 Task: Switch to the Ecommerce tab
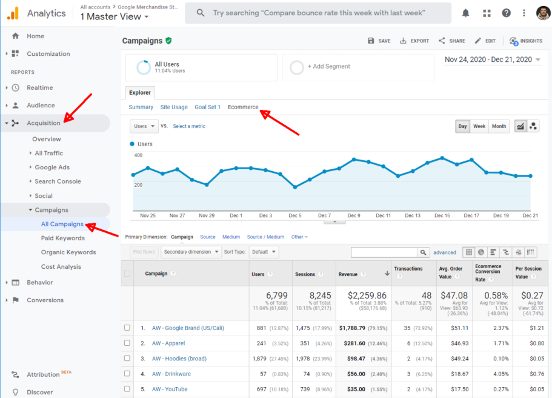pos(243,107)
